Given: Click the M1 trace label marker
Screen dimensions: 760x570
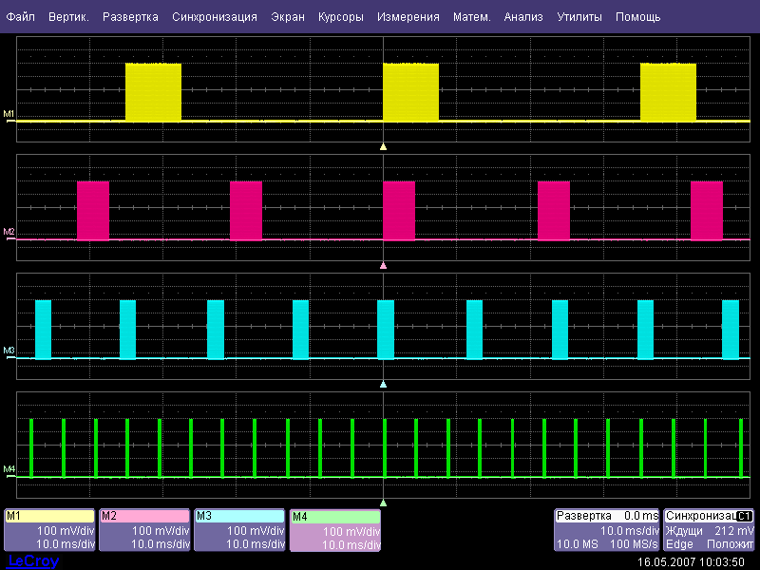Looking at the screenshot, I should 9,115.
